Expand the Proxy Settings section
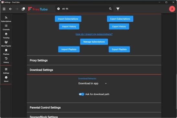This screenshot has width=177, height=118. 94,60
